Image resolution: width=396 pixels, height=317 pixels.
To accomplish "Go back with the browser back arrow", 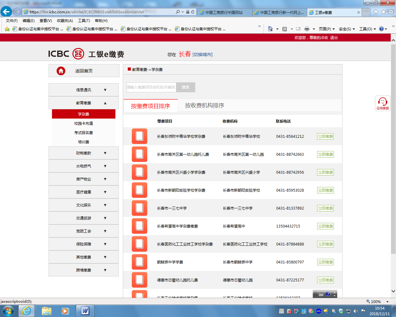I will click(6, 12).
